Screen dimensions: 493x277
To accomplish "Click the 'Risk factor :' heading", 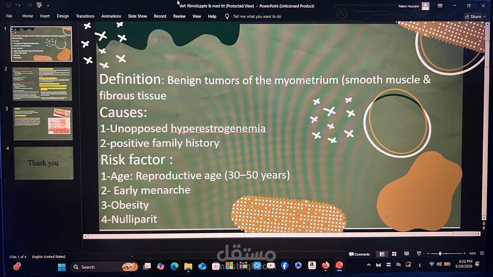I will coord(136,160).
